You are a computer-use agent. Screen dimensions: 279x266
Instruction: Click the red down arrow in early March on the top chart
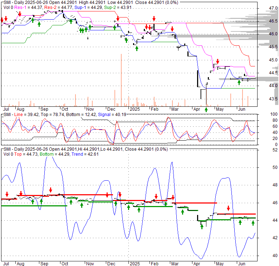tap(172, 29)
